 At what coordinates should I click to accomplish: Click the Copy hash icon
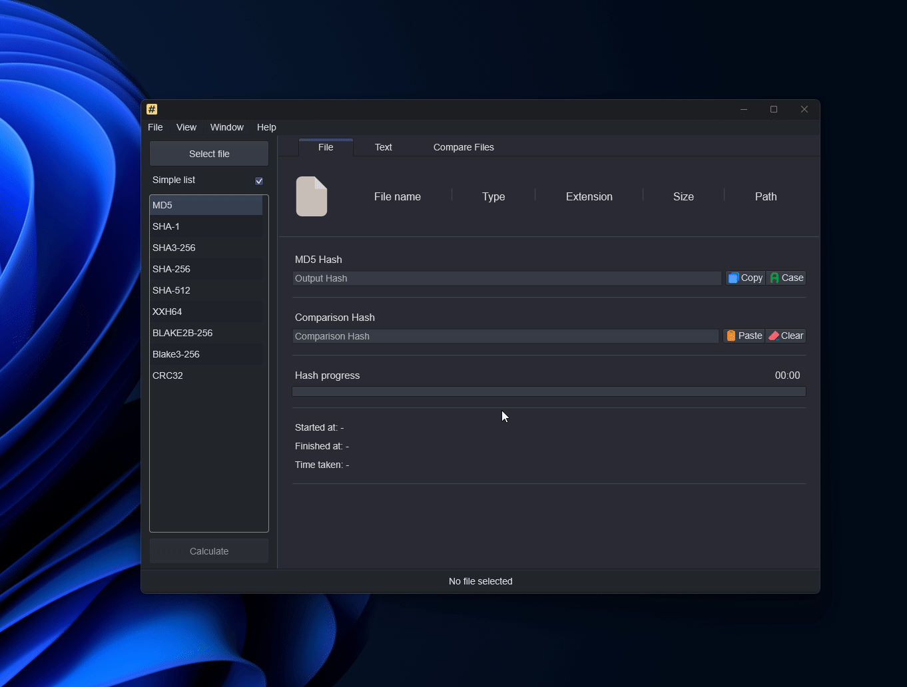(x=733, y=278)
